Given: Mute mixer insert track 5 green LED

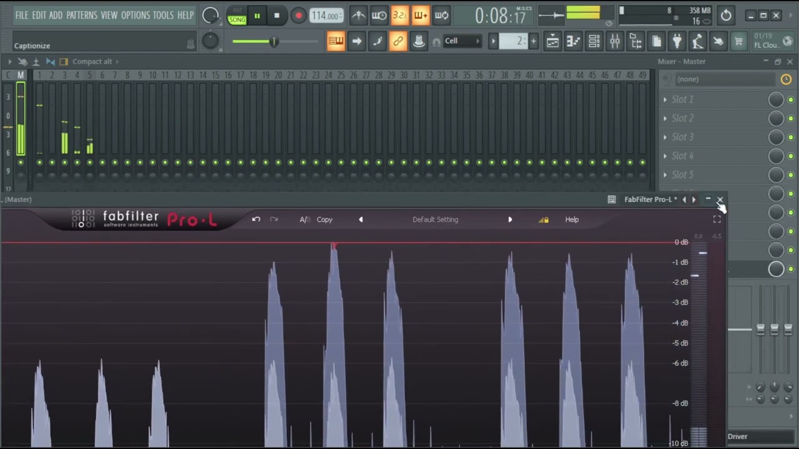Looking at the screenshot, I should coord(89,162).
